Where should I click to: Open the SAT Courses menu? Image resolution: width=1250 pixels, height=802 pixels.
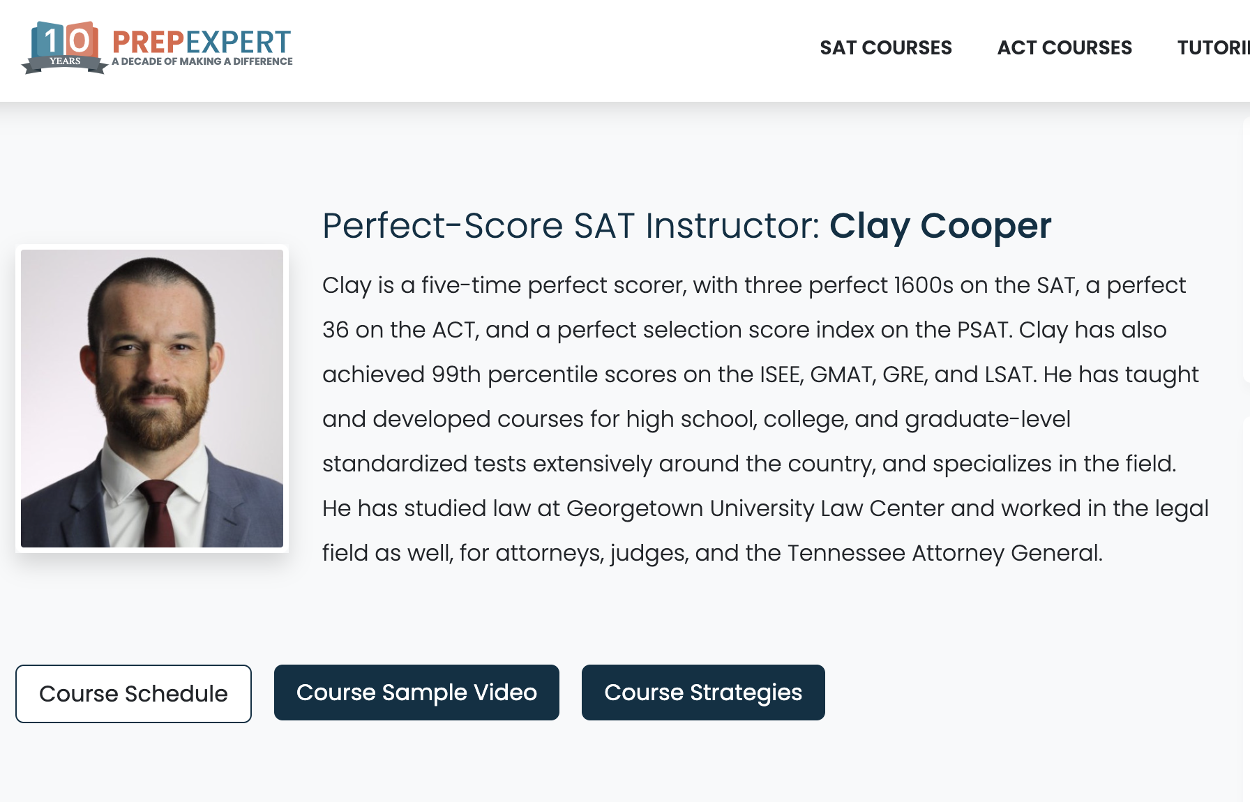pyautogui.click(x=885, y=47)
